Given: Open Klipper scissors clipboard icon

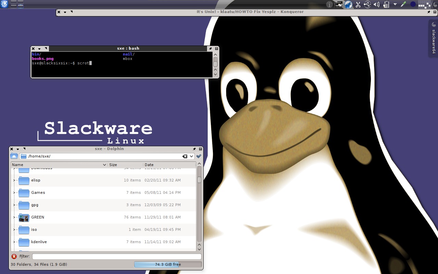Looking at the screenshot, I should tap(358, 4).
